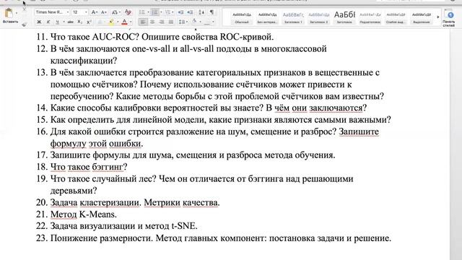Click the word "кластеризации" in item 20
Viewport: 462px width, 260px height.
110,203
